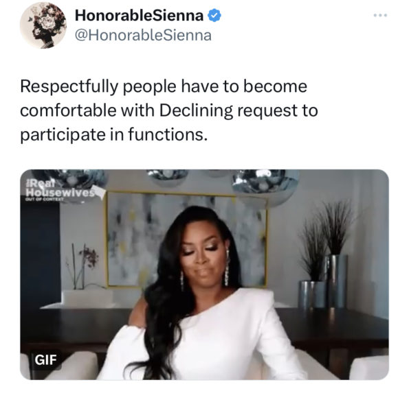Click the words request to in the tweet
Viewport: 409px width, 404px height.
pyautogui.click(x=278, y=110)
